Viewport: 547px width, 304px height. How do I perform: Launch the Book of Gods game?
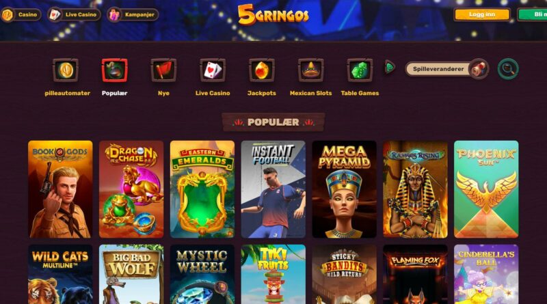60,189
